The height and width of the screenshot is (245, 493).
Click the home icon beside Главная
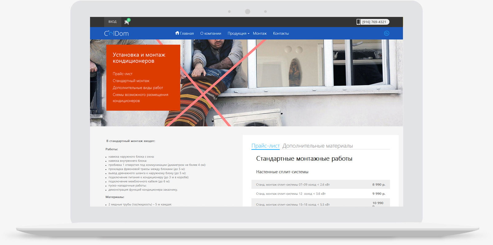tap(177, 33)
